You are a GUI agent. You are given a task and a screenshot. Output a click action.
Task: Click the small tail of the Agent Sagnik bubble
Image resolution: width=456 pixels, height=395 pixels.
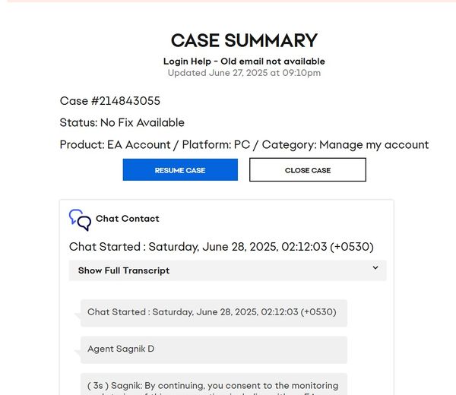click(x=78, y=353)
